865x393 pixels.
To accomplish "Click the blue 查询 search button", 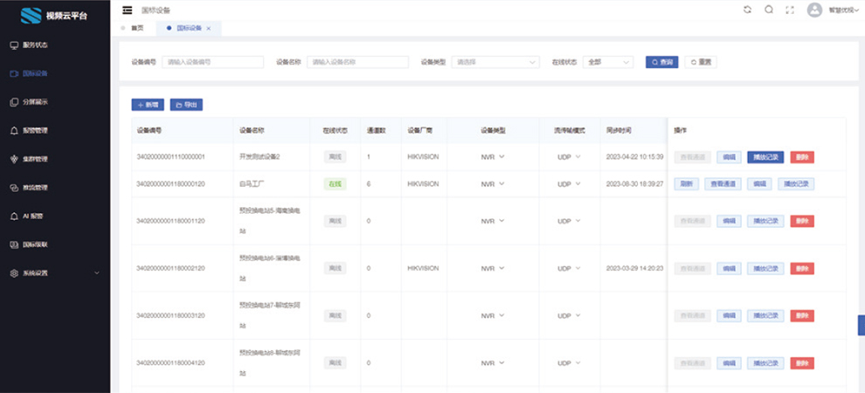I will click(x=661, y=62).
